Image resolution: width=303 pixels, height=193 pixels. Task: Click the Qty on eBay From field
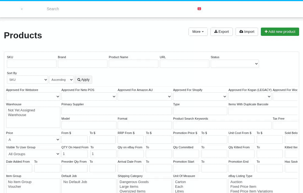point(131,154)
